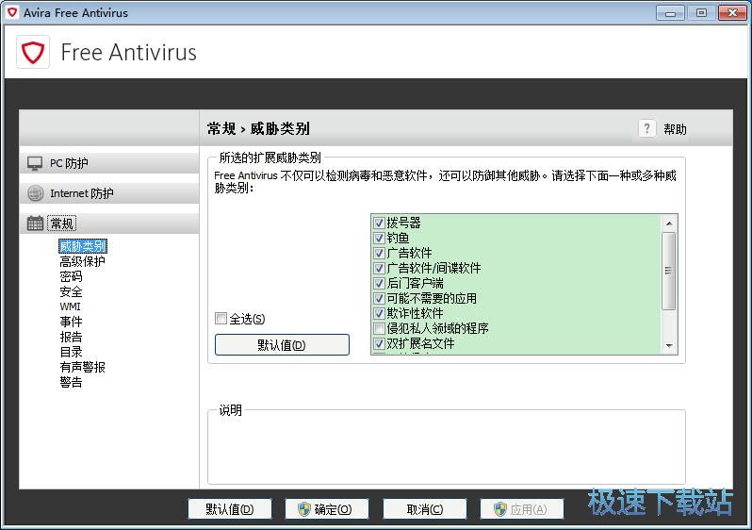Toggle 广告软件/间谍软件 checkbox

point(379,268)
